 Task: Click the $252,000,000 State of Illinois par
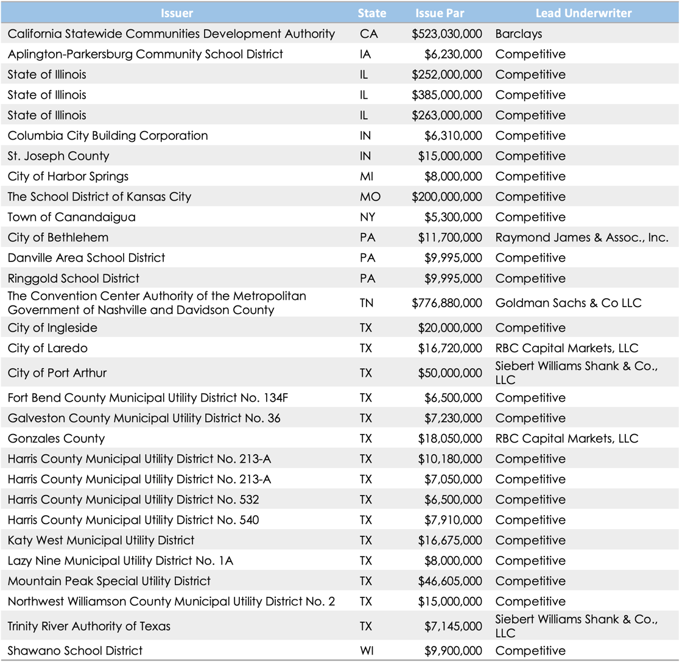click(x=447, y=74)
